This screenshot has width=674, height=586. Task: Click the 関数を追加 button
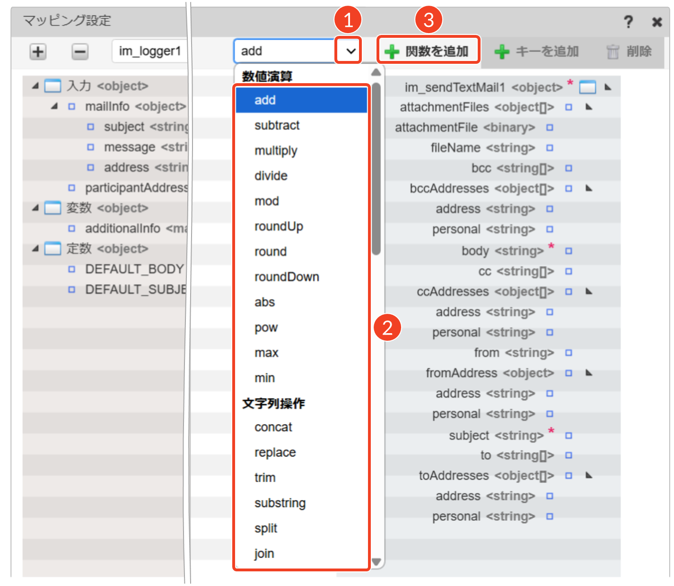429,51
